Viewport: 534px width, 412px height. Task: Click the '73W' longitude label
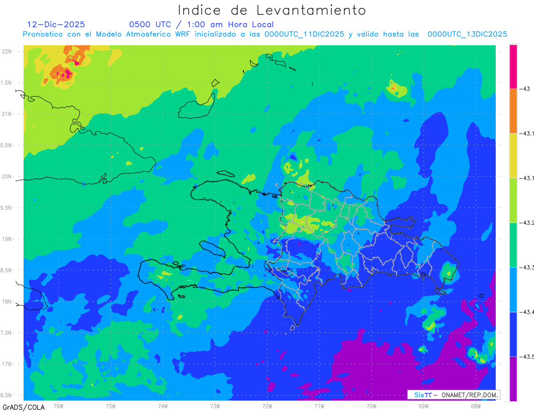tap(215, 406)
